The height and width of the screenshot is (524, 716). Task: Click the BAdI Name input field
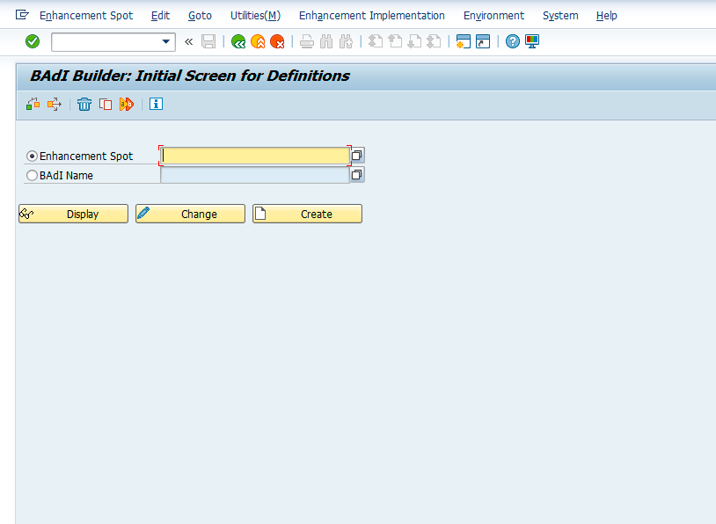(255, 175)
